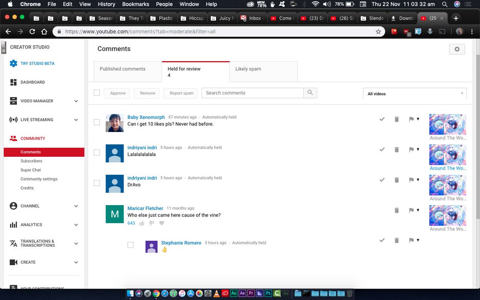Approve Stephanie Romero reply checkmark
The image size is (480, 300).
(382, 240)
